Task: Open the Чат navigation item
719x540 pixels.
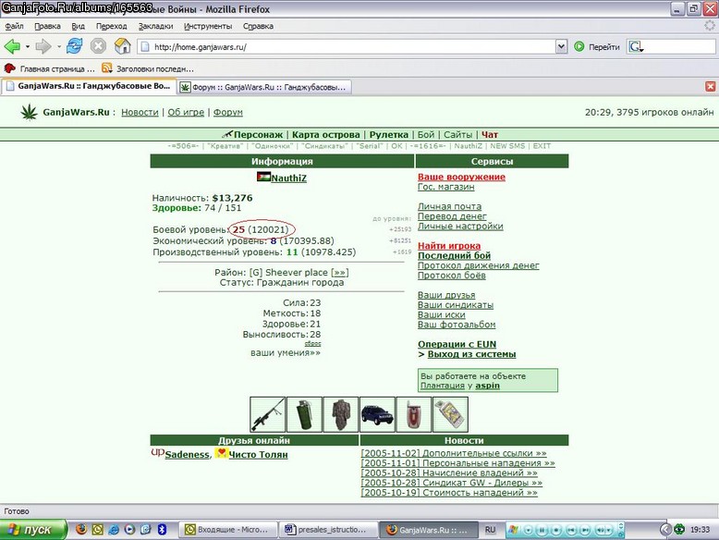Action: click(490, 134)
